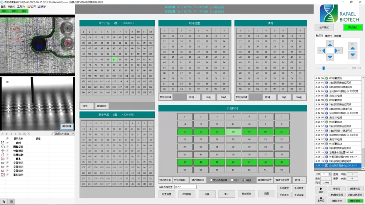
Task: Switch to the 相机2 tab
Action: 15,12
